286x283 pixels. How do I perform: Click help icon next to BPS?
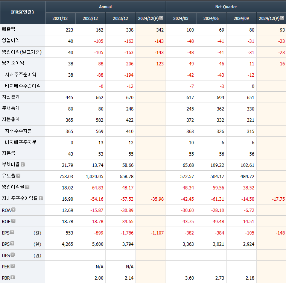point(12,244)
